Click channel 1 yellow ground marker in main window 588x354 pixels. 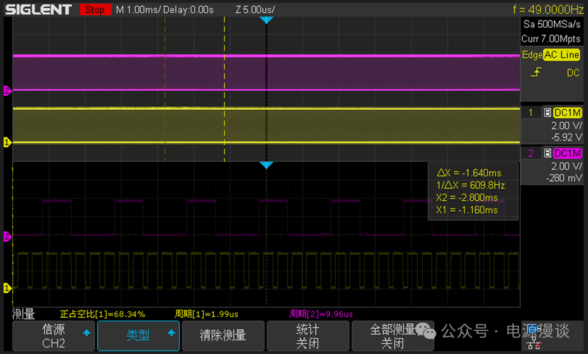[x=7, y=142]
